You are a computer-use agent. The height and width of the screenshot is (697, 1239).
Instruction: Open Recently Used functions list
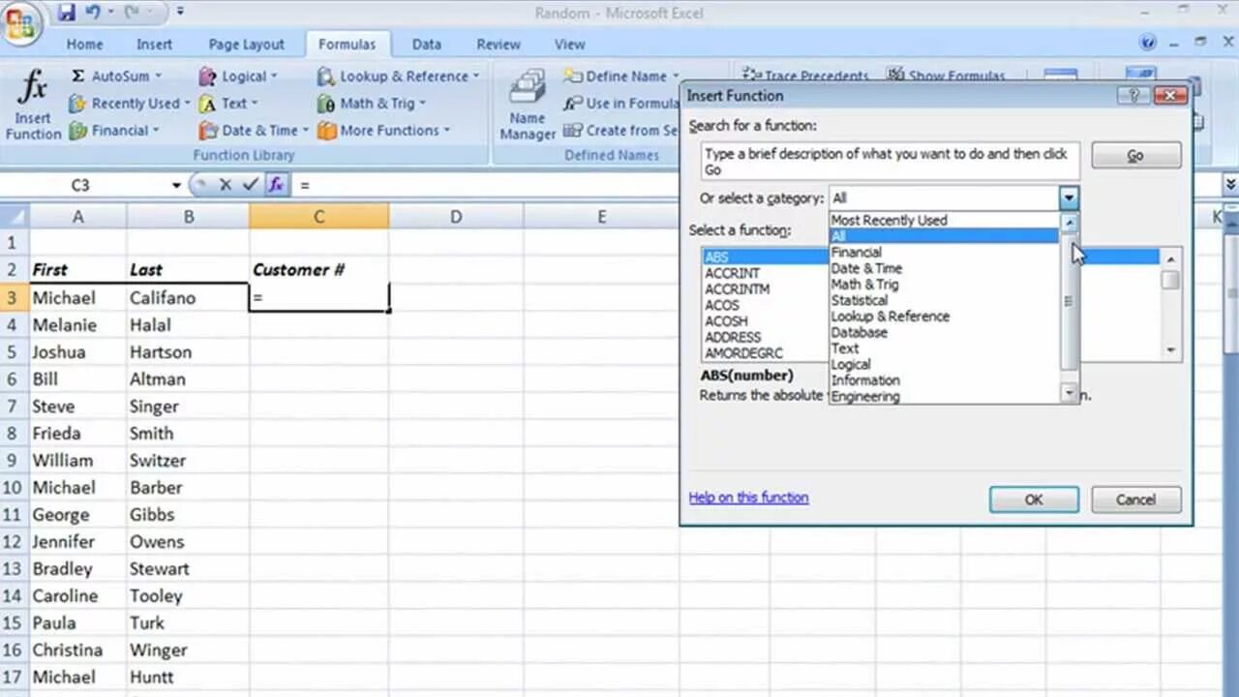(x=128, y=103)
